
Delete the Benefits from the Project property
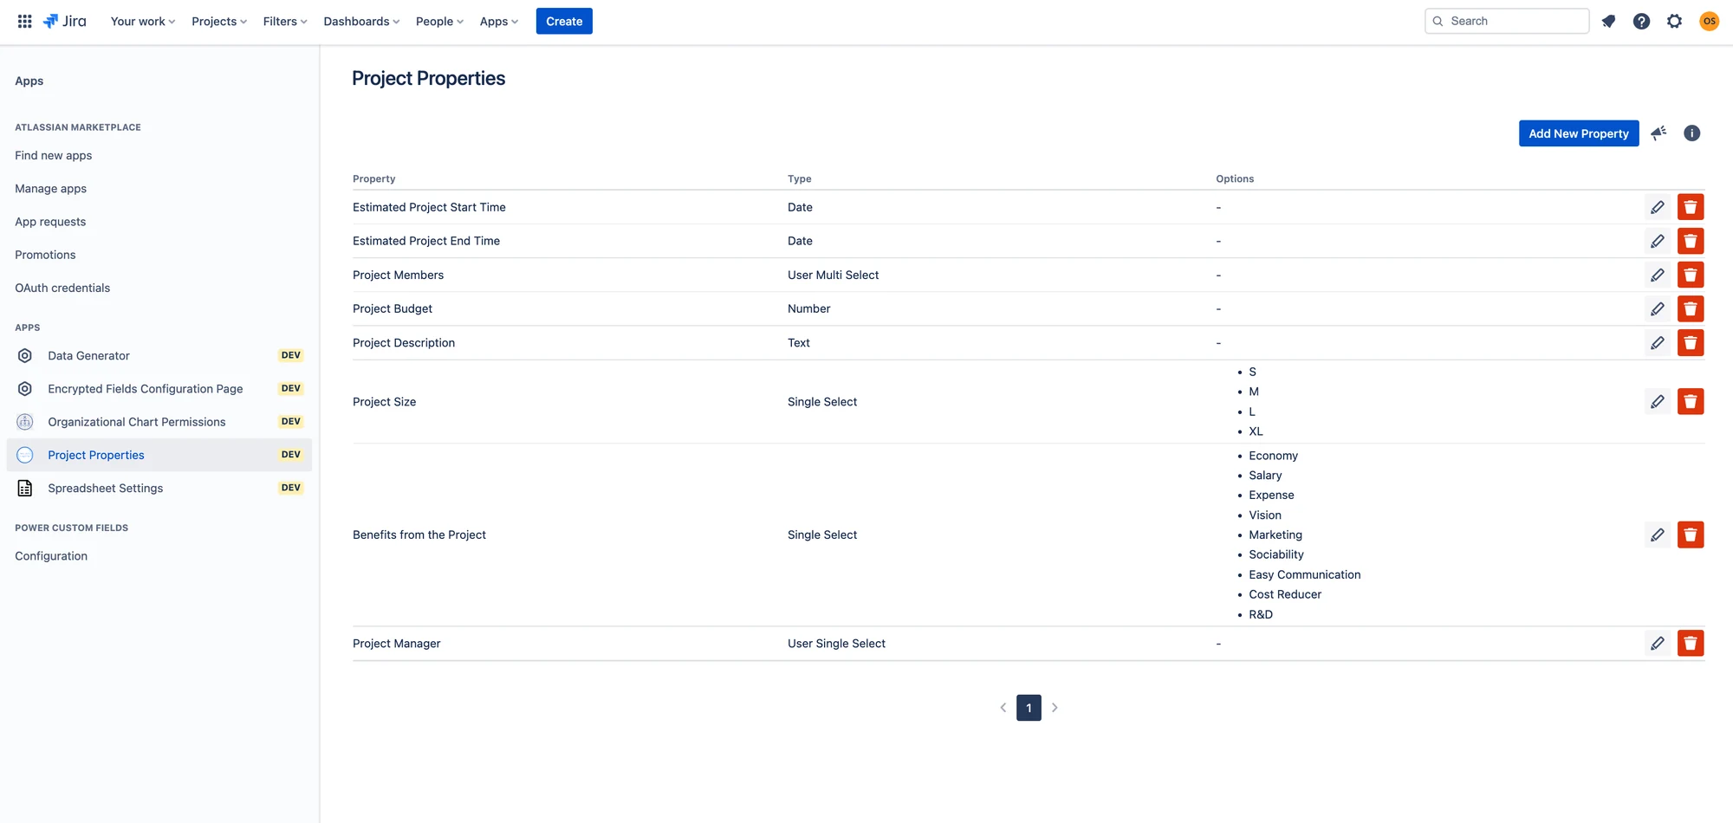(x=1691, y=535)
